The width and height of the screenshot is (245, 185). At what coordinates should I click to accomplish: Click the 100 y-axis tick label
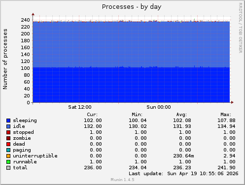(x=25, y=68)
